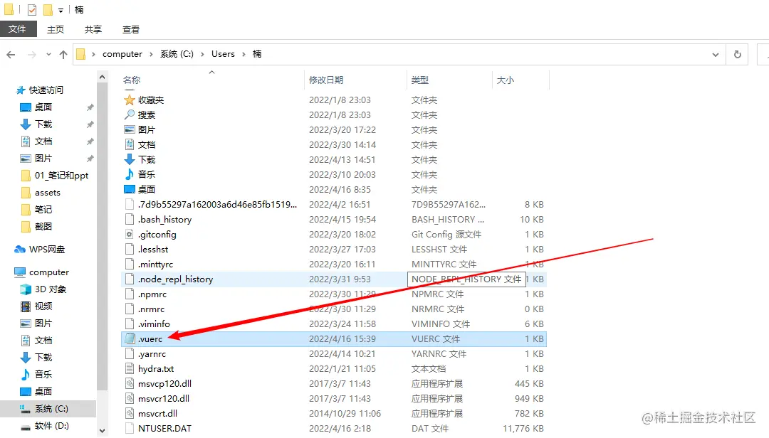This screenshot has width=769, height=438.
Task: Select the msvcr120.dll file icon
Action: (130, 398)
